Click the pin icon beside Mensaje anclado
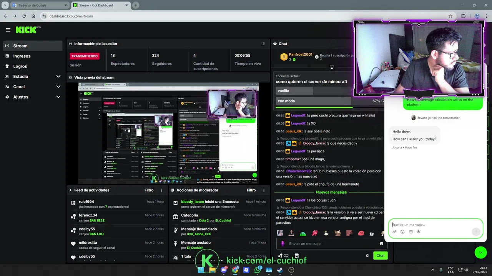 (x=175, y=244)
